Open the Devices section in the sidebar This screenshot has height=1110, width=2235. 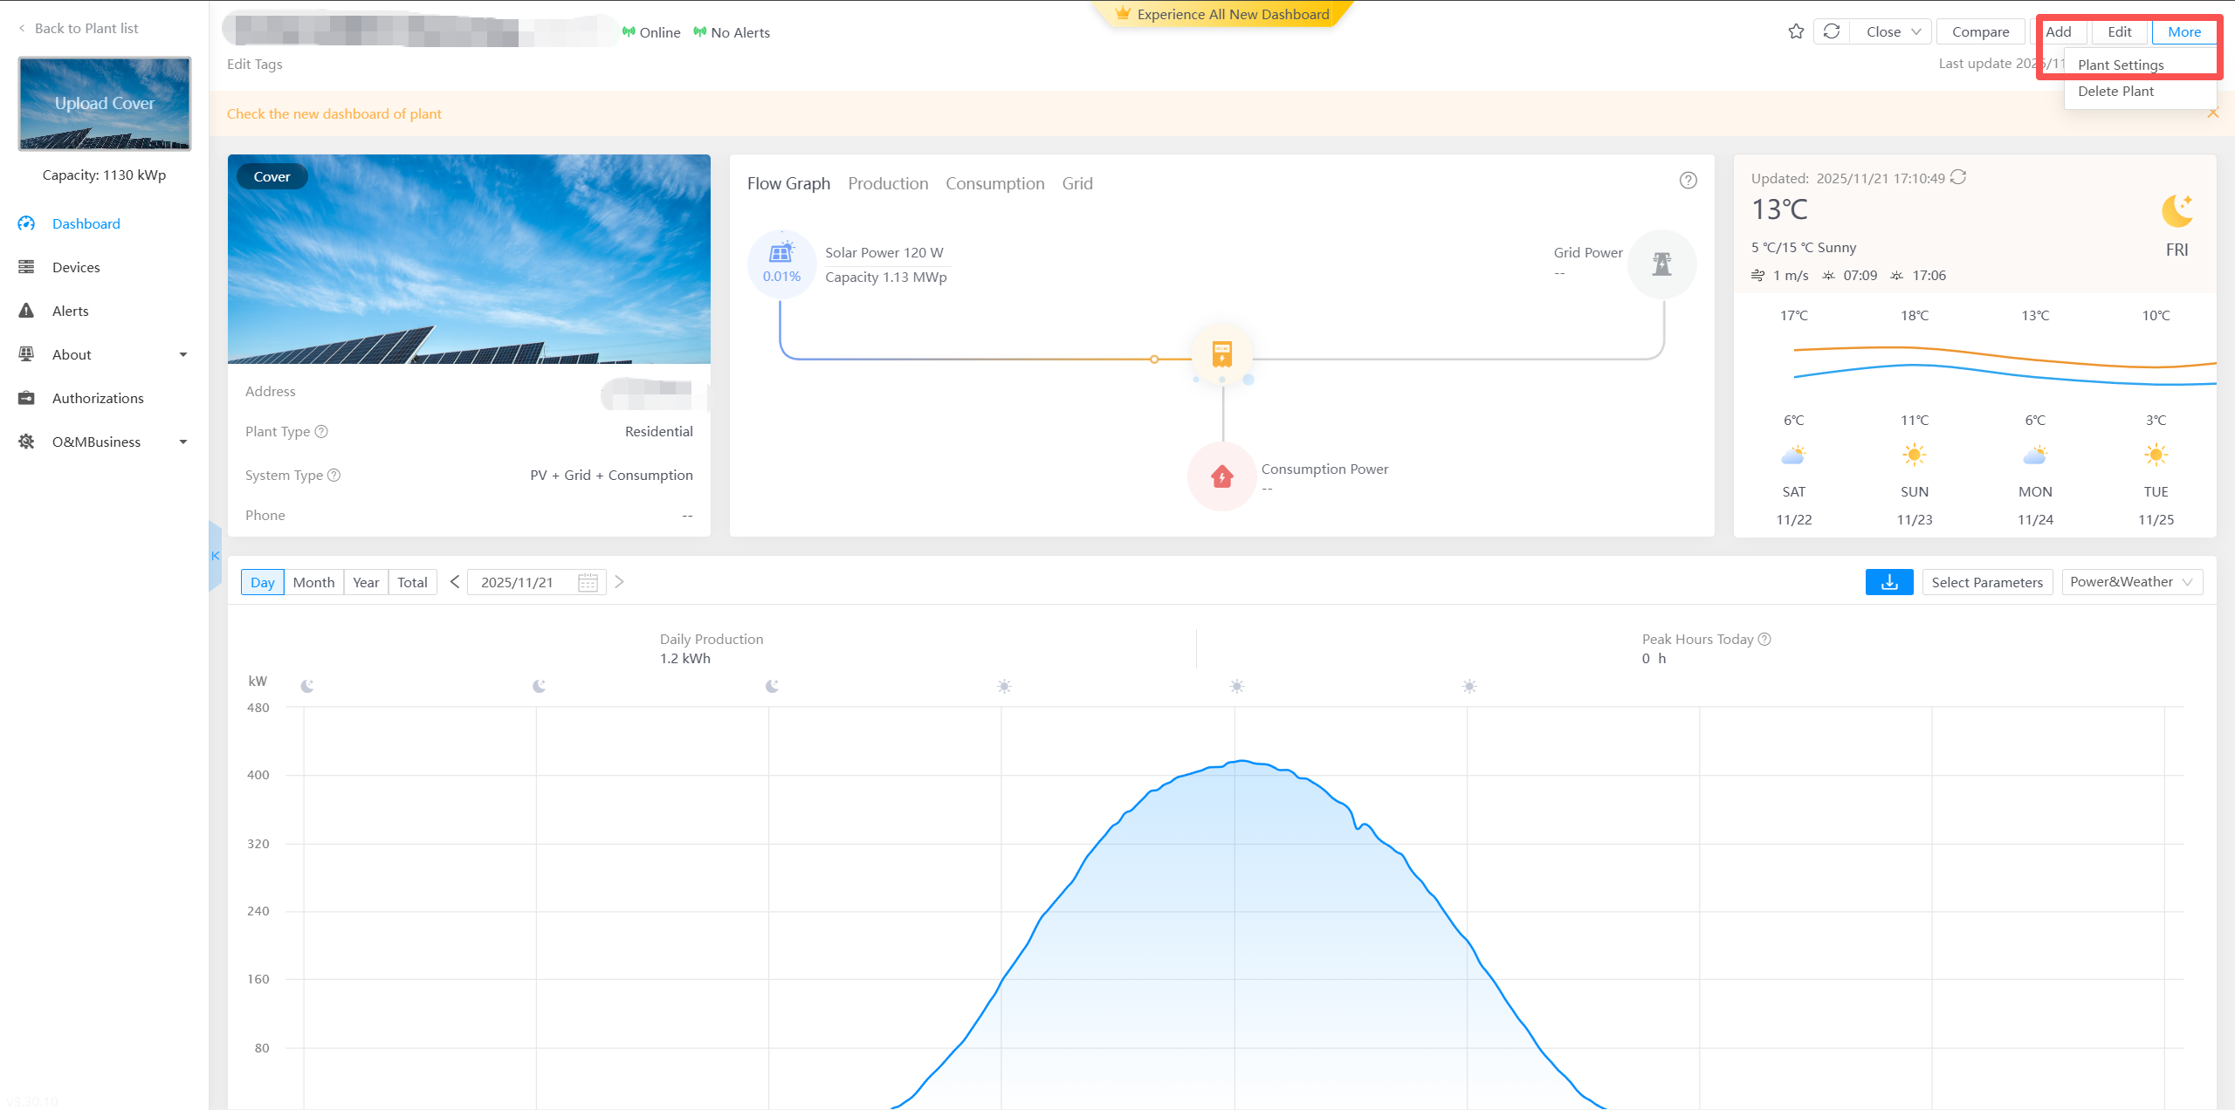click(76, 267)
